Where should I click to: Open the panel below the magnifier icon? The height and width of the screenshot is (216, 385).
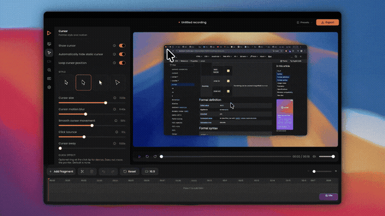click(49, 79)
